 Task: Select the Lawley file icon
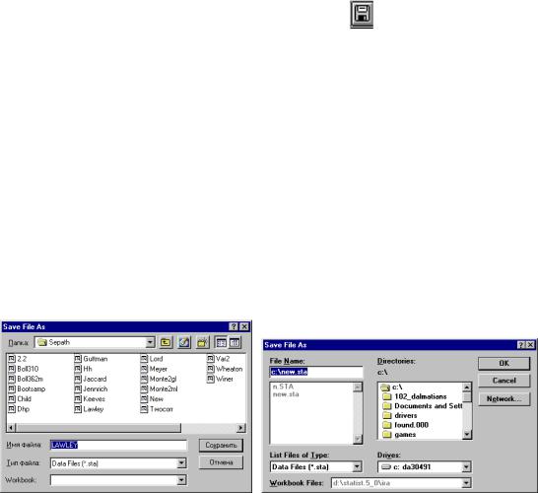(x=78, y=409)
